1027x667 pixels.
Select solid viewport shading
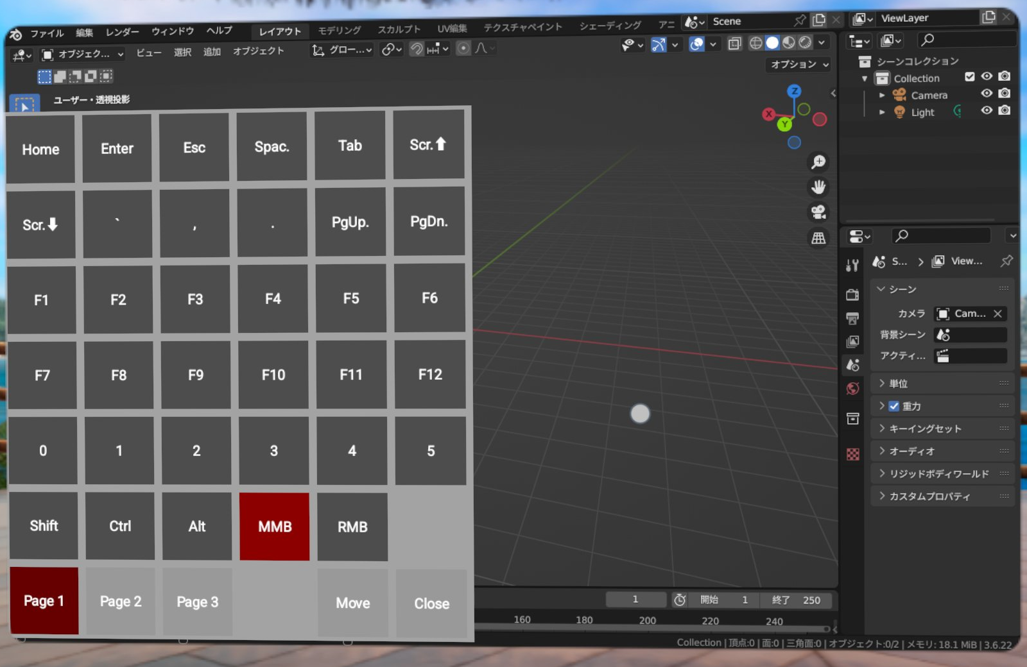[772, 43]
